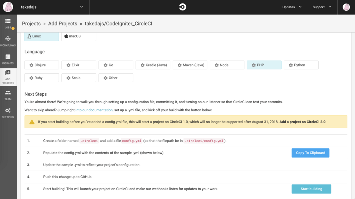
Task: Expand the Updates dropdown menu
Action: (292, 7)
